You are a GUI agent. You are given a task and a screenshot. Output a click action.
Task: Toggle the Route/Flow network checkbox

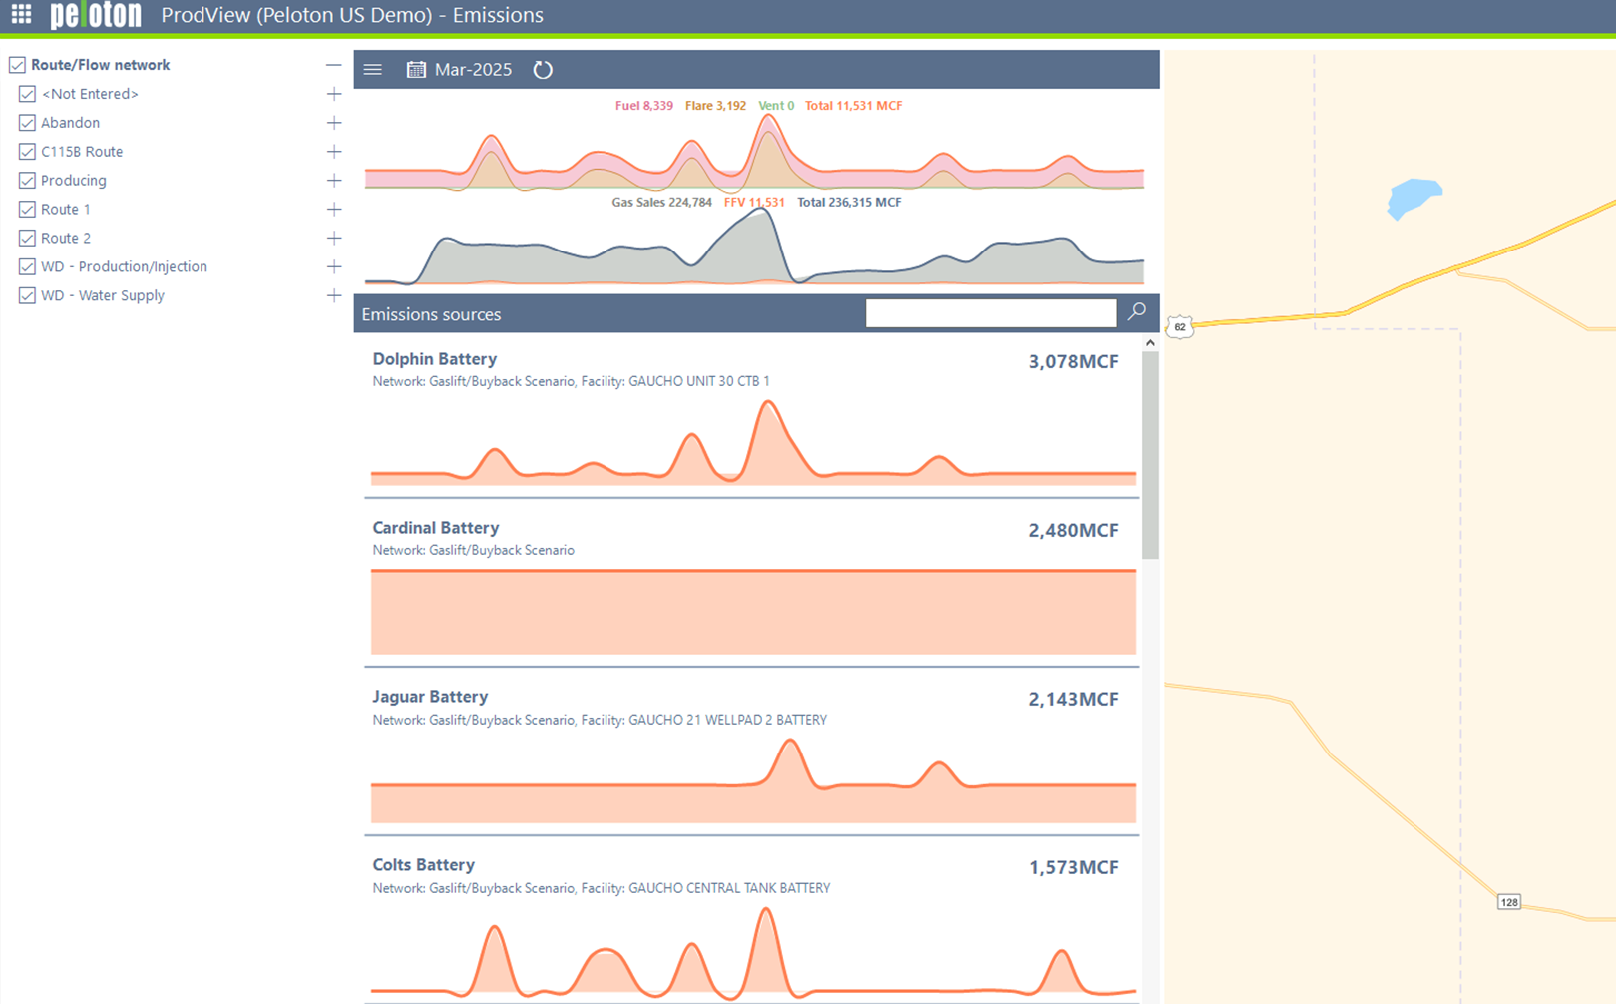tap(17, 64)
